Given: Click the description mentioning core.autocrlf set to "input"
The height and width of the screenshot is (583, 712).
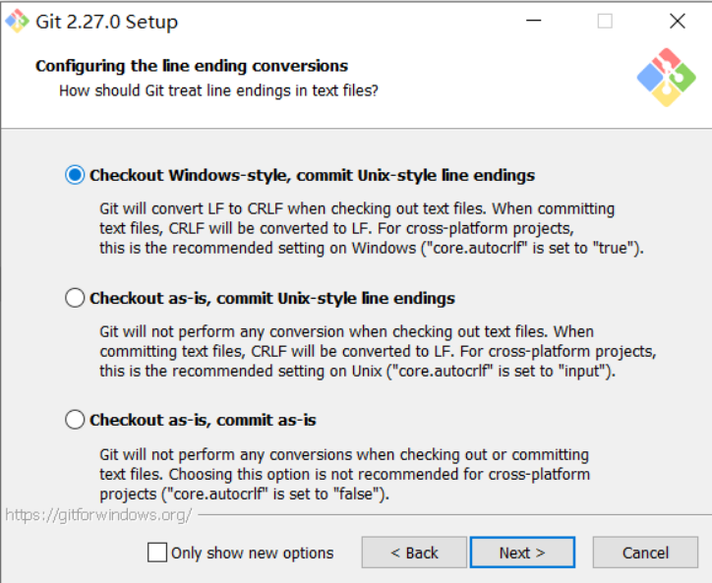Looking at the screenshot, I should 378,351.
